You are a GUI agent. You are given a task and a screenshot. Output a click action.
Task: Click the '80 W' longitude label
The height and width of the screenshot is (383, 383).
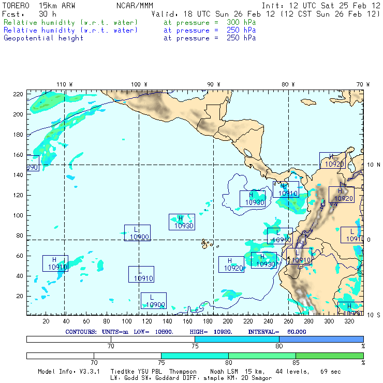point(288,84)
